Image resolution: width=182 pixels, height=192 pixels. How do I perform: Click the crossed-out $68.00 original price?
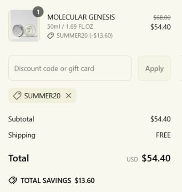(x=162, y=18)
